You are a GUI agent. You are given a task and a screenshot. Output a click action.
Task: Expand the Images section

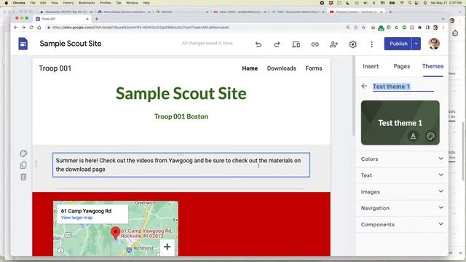coord(402,191)
